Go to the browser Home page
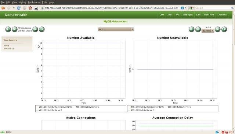This screenshot has width=235, height=134. tap(30, 8)
